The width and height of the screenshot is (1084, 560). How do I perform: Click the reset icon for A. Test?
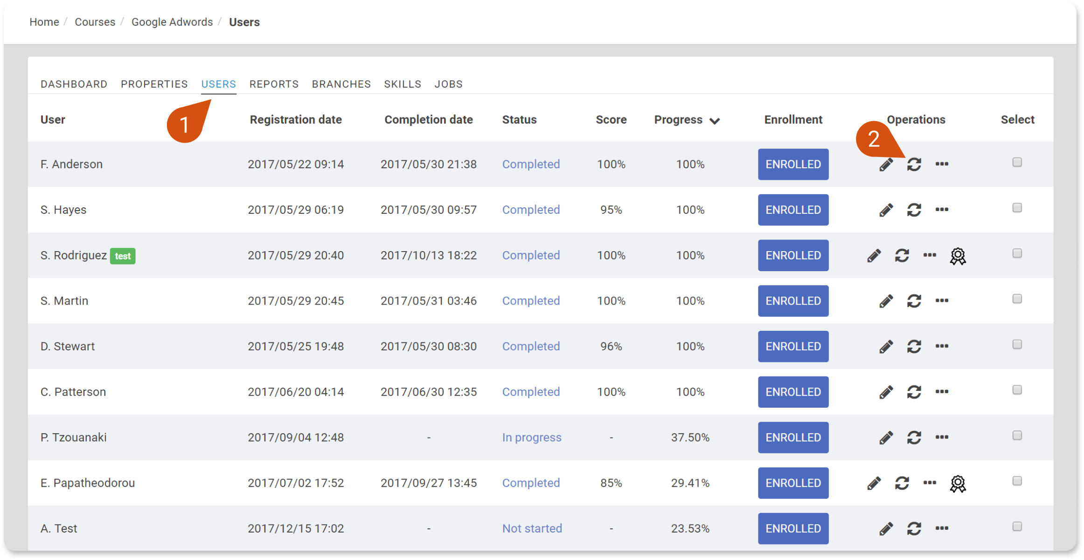tap(914, 529)
